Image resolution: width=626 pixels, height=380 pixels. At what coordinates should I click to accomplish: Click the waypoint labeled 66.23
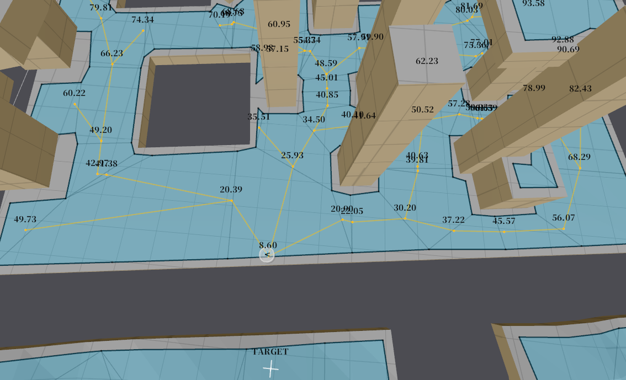pyautogui.click(x=112, y=64)
